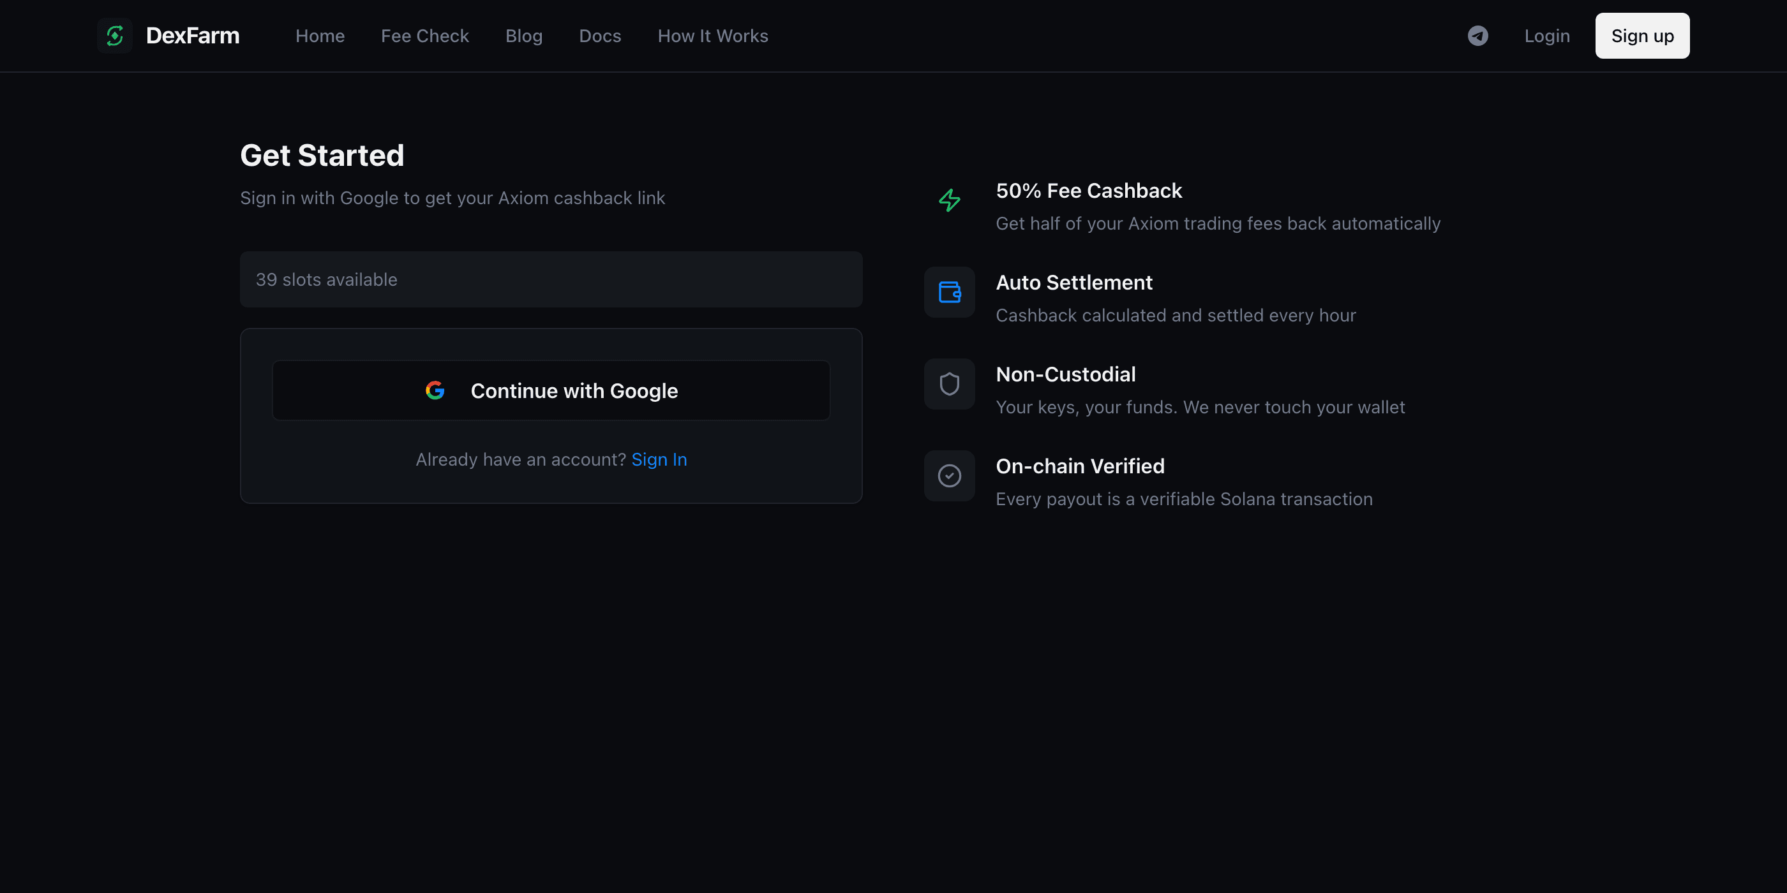Click the DexFarm logo icon
1787x893 pixels.
[x=114, y=35]
